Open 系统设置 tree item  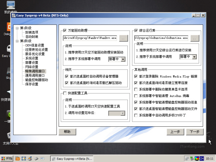point(32,58)
